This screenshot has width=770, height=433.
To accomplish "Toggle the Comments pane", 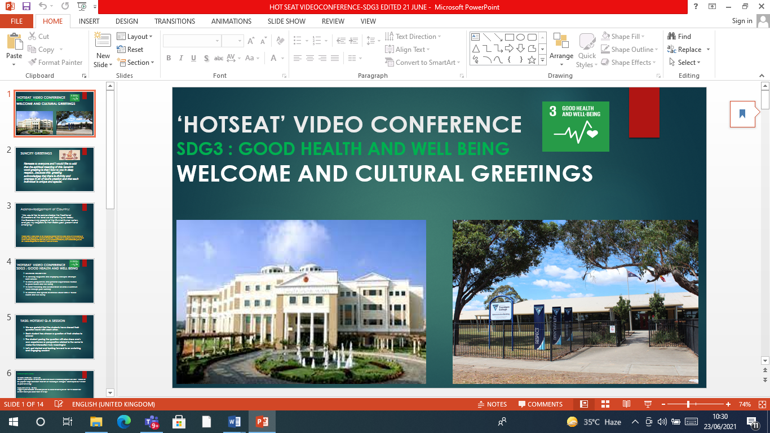I will [x=541, y=404].
